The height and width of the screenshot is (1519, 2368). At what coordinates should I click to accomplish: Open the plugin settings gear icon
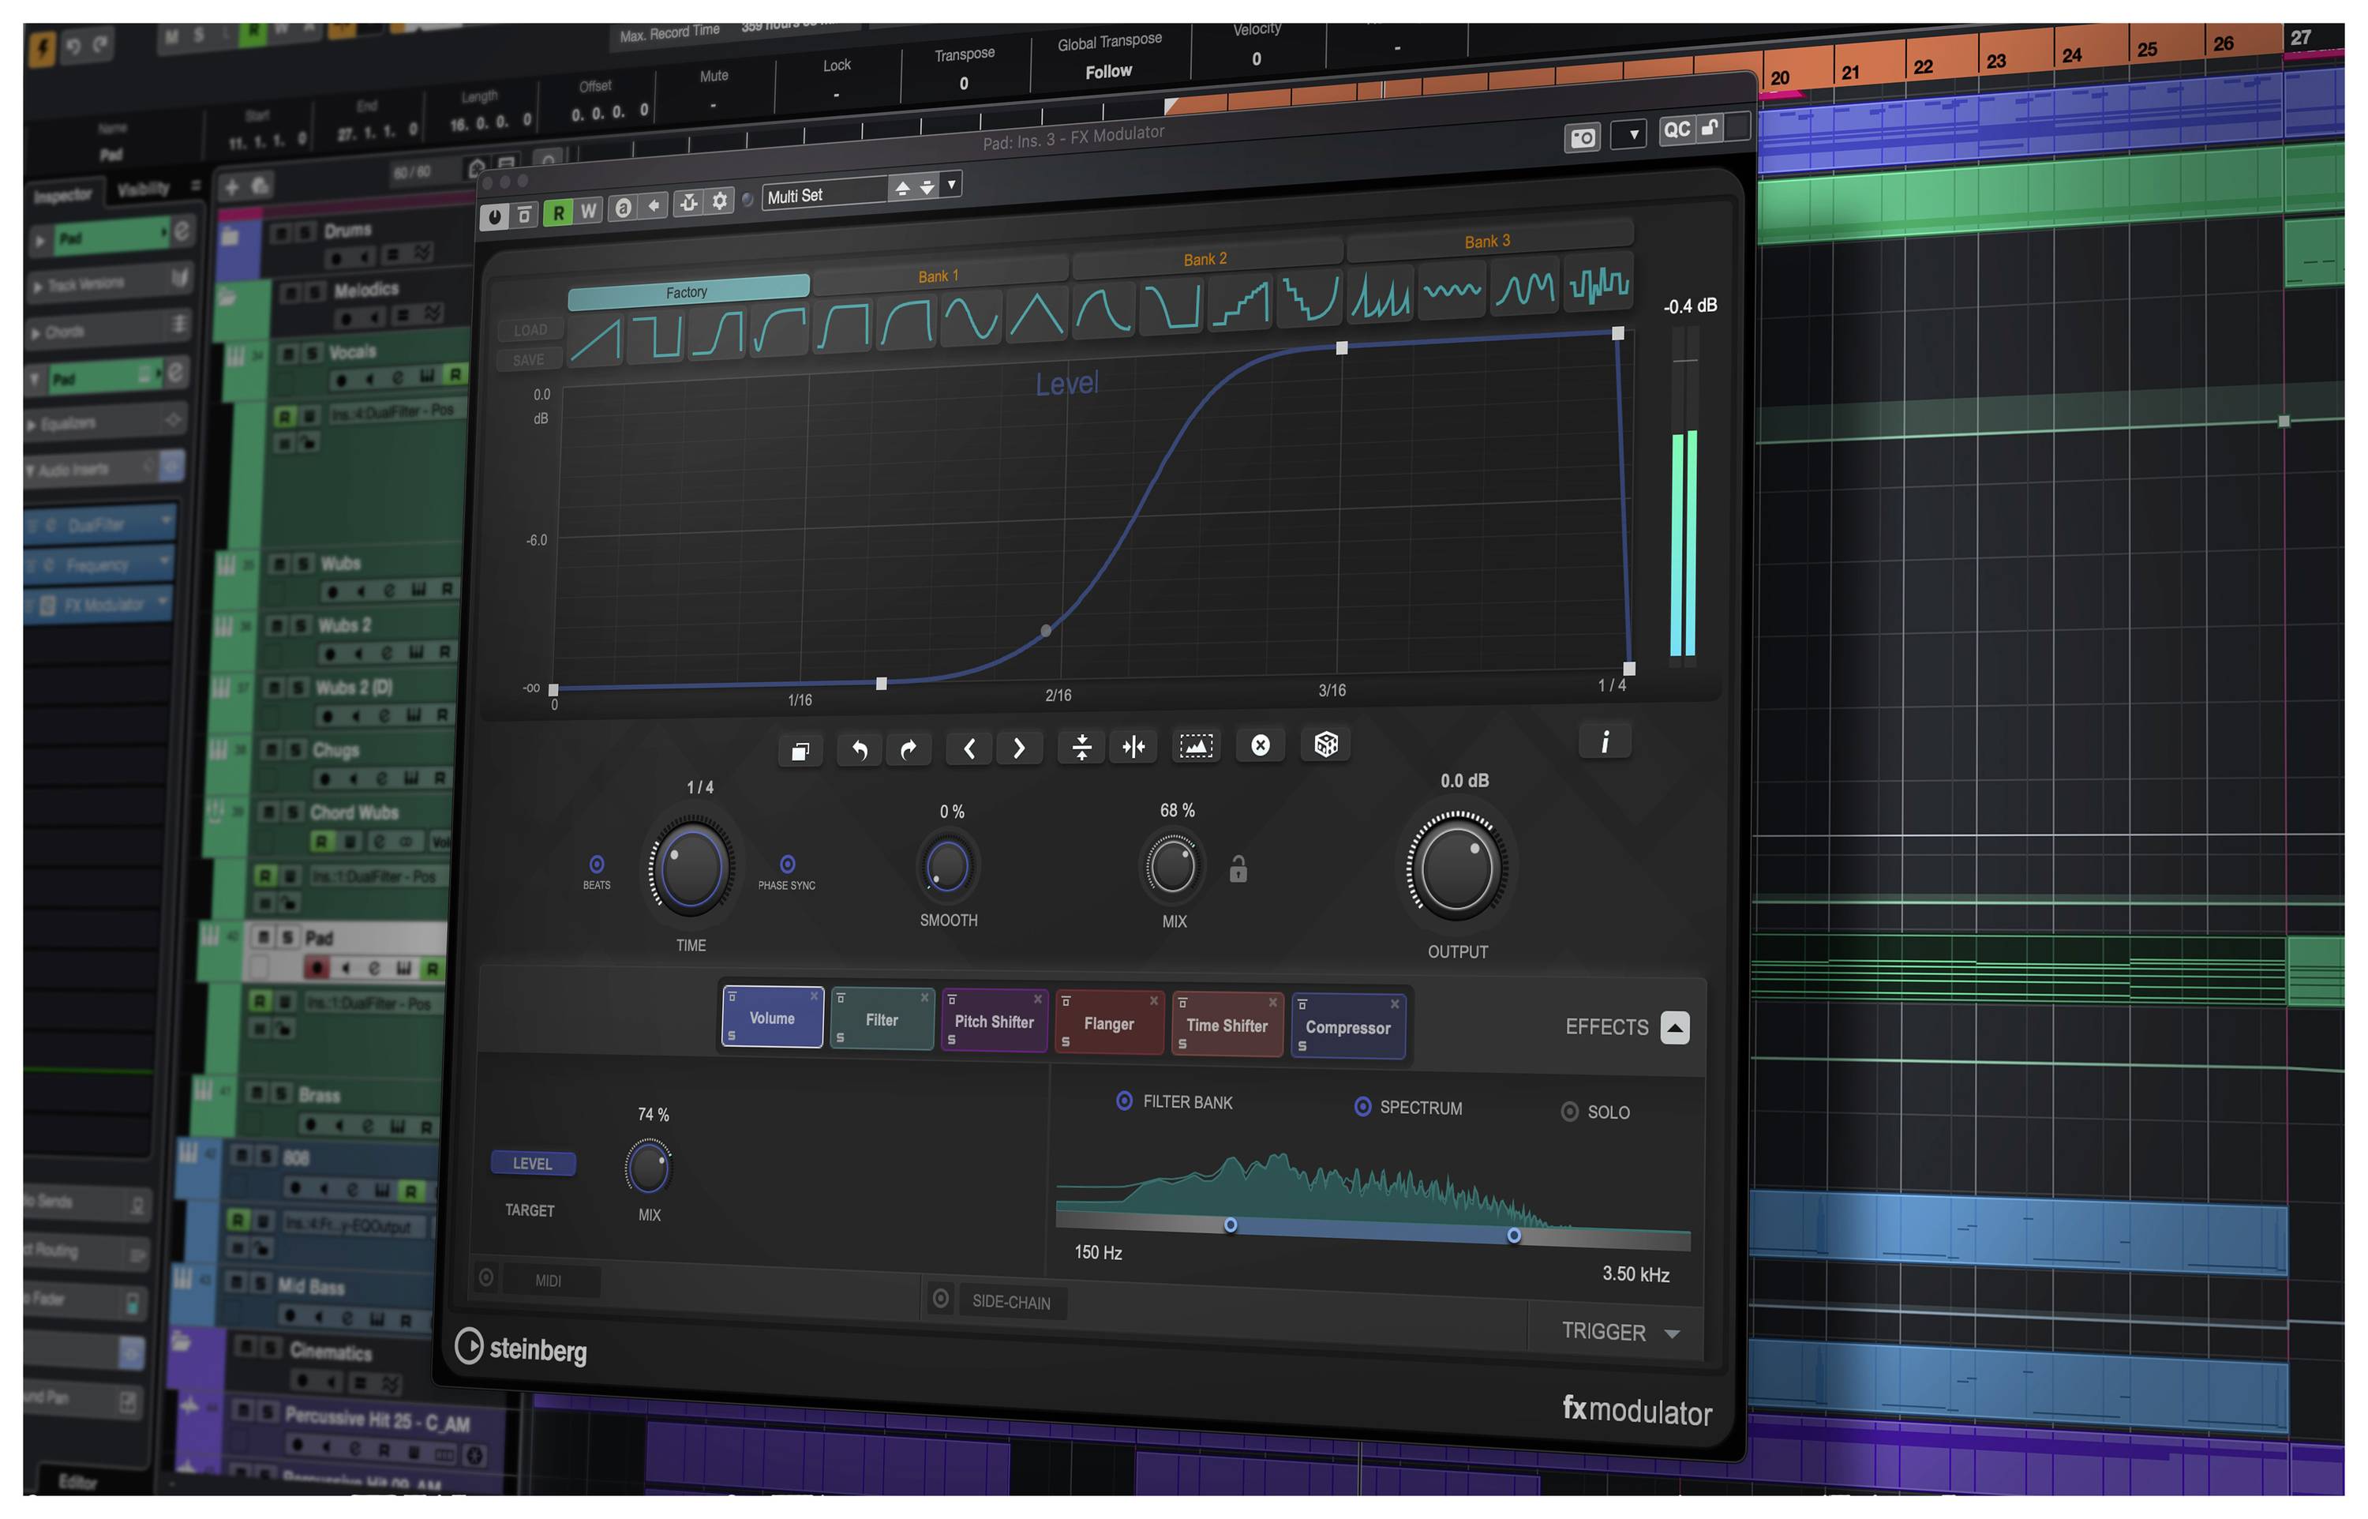(x=718, y=202)
